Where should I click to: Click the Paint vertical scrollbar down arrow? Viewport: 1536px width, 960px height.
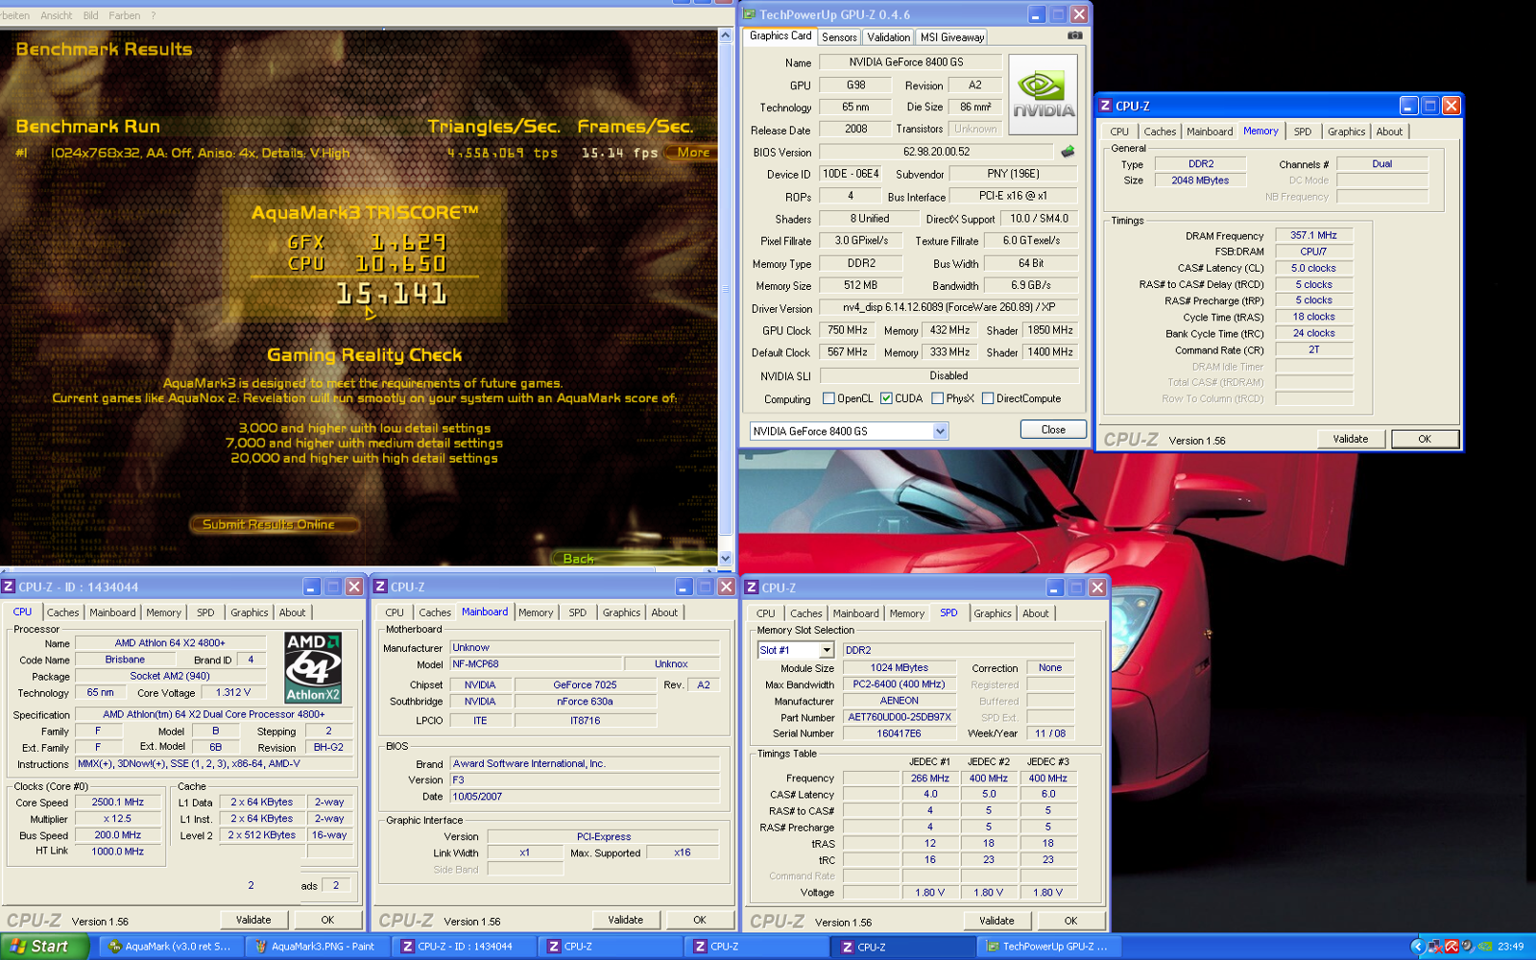726,558
